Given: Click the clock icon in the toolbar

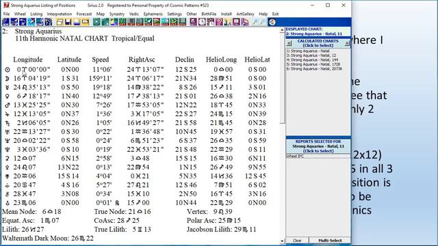Looking at the screenshot, I should (x=202, y=22).
